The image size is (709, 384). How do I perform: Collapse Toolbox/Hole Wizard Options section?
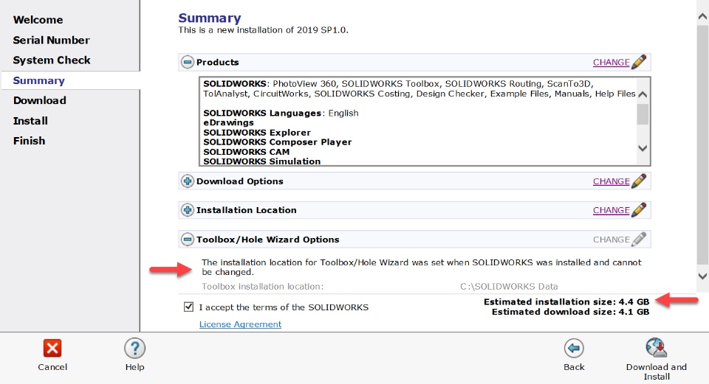coord(187,239)
